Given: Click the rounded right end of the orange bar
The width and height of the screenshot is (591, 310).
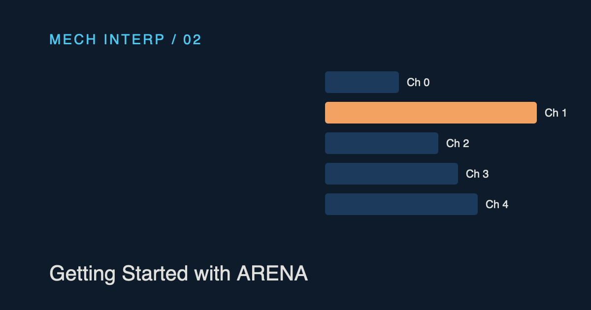Looking at the screenshot, I should (533, 113).
